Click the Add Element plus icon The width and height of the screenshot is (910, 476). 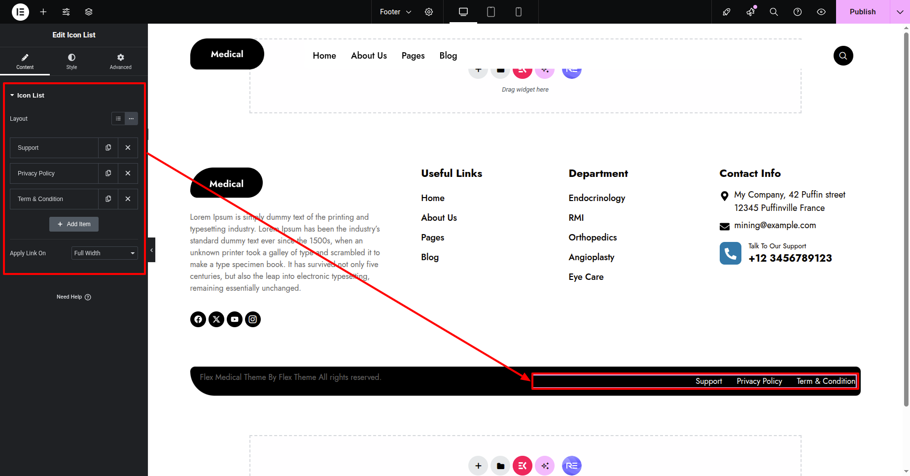point(43,12)
